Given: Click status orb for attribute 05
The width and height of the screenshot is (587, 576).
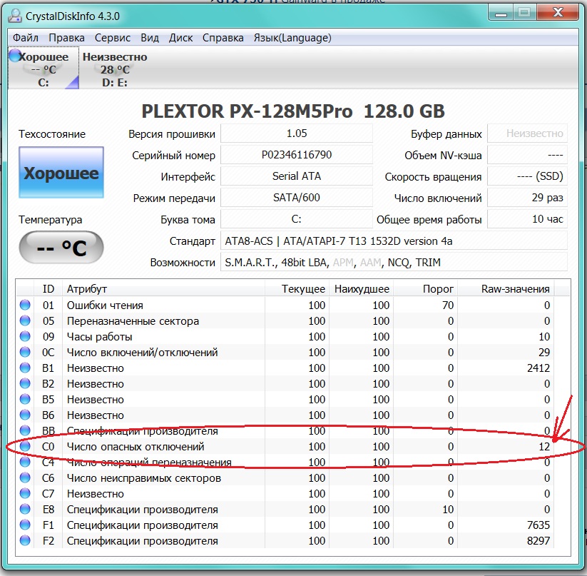Looking at the screenshot, I should [x=25, y=320].
